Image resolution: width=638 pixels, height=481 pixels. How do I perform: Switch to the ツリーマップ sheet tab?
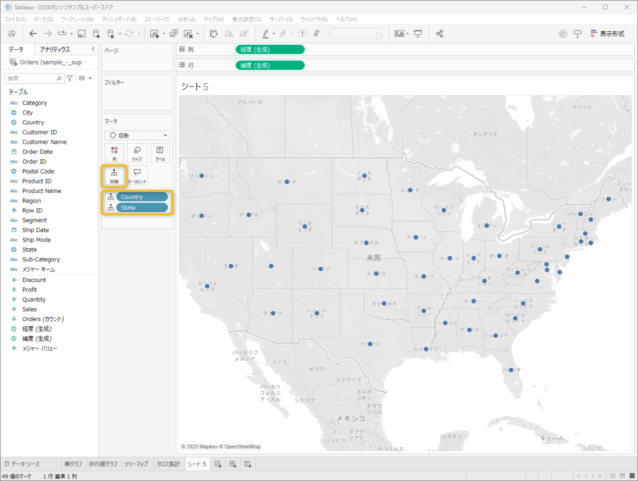[136, 464]
